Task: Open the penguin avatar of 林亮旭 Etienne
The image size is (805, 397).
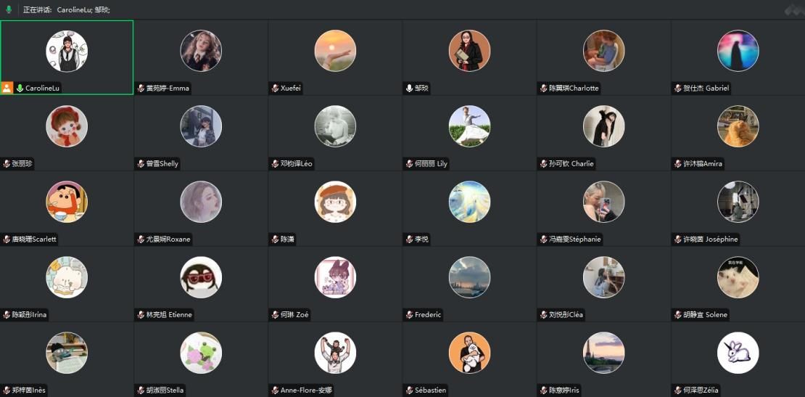Action: pos(202,277)
